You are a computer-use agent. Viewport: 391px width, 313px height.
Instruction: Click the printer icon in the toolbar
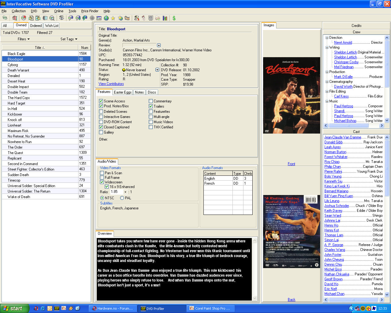(x=158, y=18)
